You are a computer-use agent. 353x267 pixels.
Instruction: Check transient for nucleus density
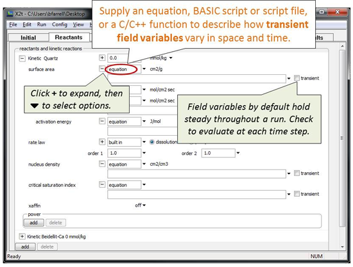tap(297, 173)
